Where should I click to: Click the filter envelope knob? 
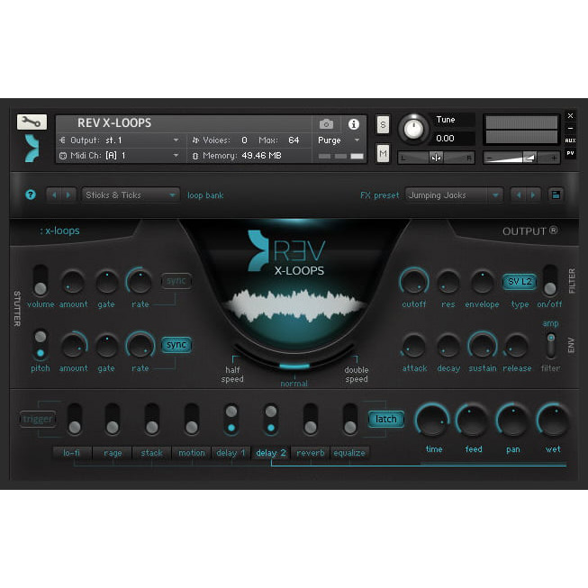483,282
